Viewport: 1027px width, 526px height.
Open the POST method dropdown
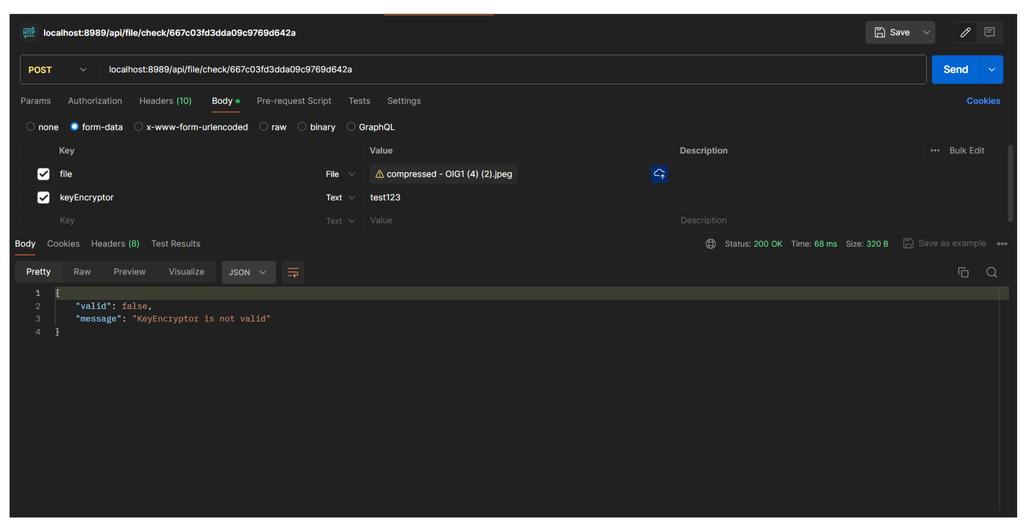click(58, 70)
